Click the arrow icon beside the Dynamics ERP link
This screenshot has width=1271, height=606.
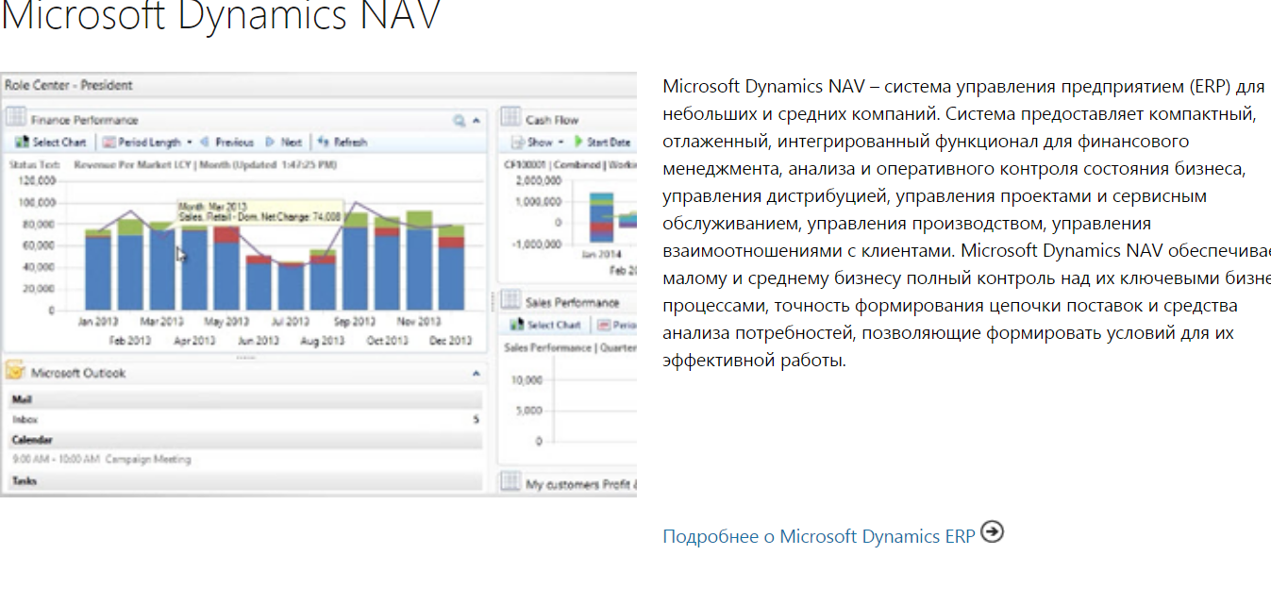point(991,533)
